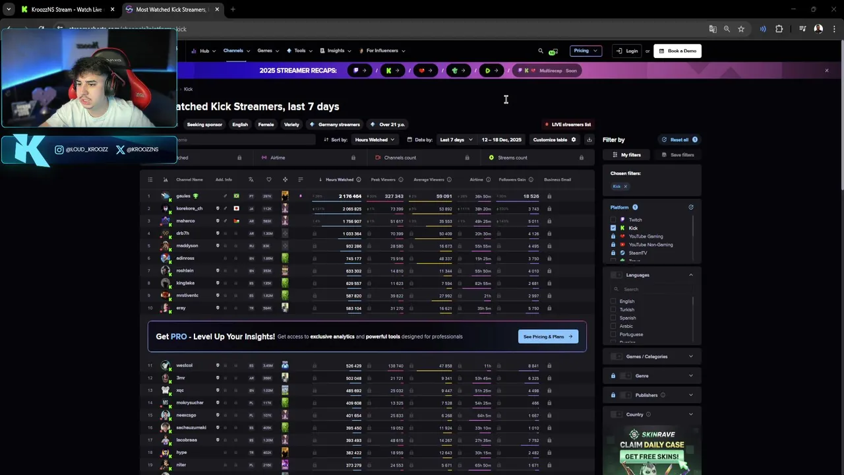Click the Languages search field
844x475 pixels.
point(651,289)
